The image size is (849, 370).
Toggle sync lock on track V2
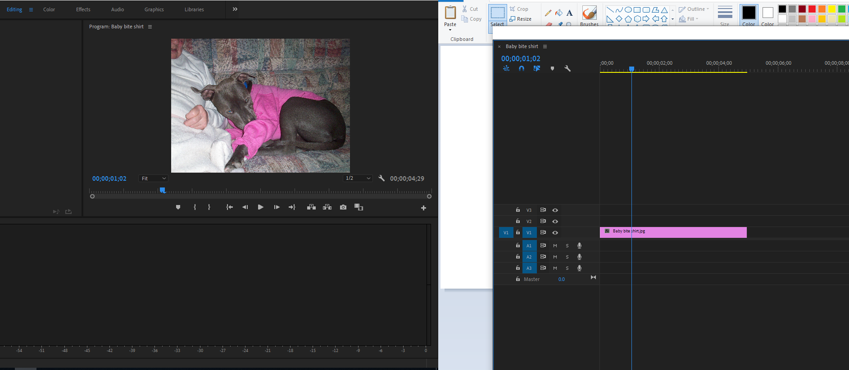click(543, 221)
